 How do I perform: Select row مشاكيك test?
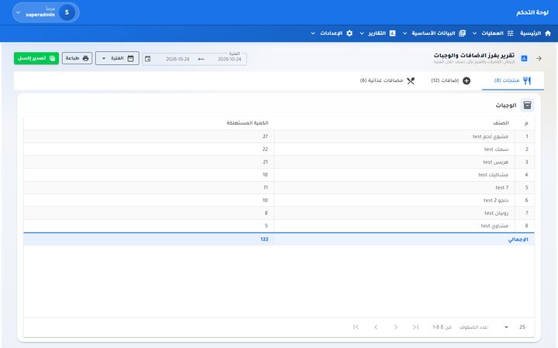[279, 175]
